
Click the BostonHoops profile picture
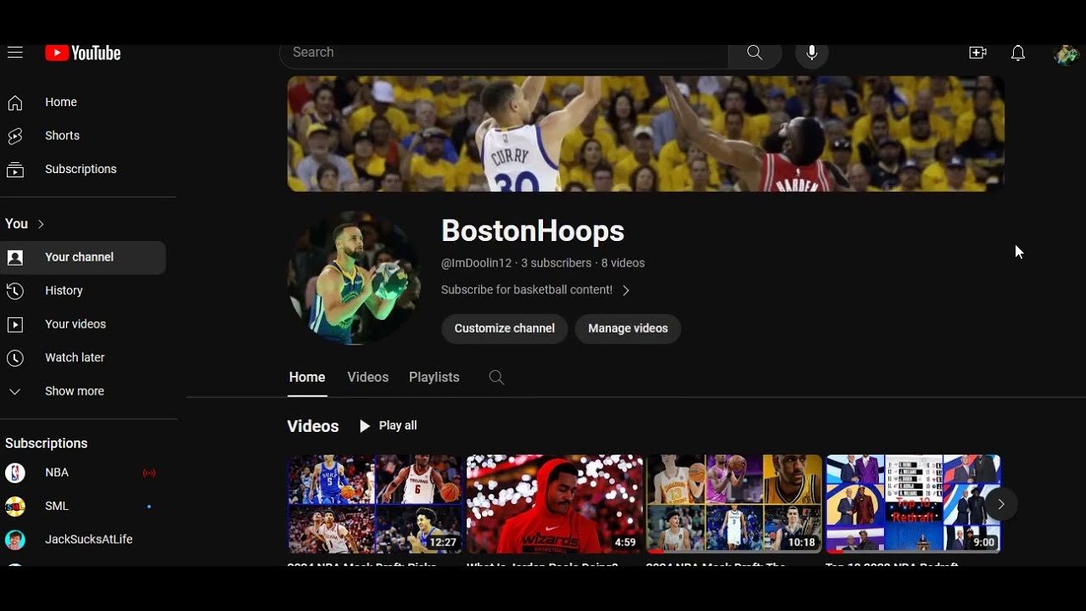pos(354,278)
